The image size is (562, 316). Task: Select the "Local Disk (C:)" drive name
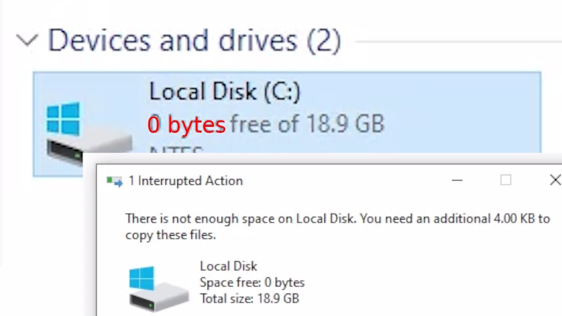coord(224,92)
